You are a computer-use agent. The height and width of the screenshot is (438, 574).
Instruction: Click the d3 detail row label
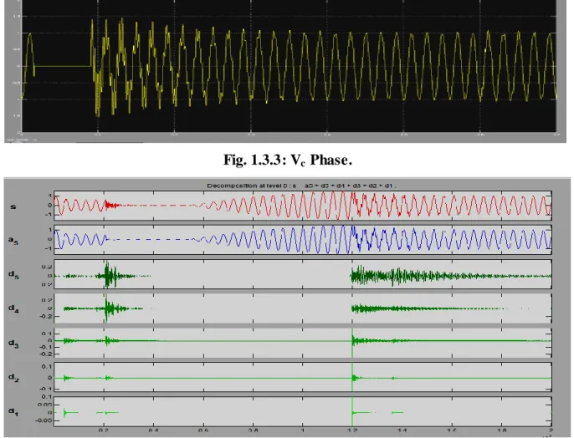[x=13, y=344]
